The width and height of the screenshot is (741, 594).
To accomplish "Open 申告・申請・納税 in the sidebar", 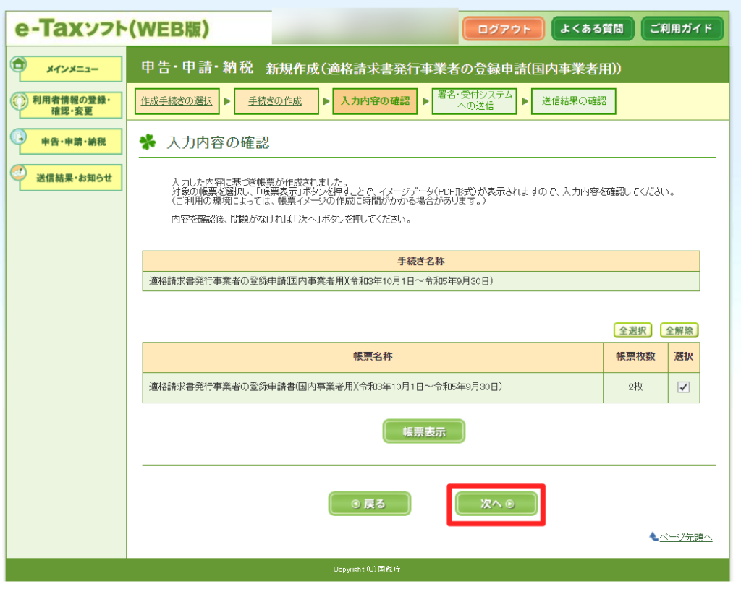I will tap(71, 142).
